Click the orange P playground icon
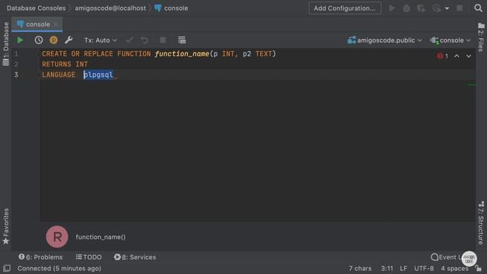This screenshot has height=274, width=487. pos(53,40)
